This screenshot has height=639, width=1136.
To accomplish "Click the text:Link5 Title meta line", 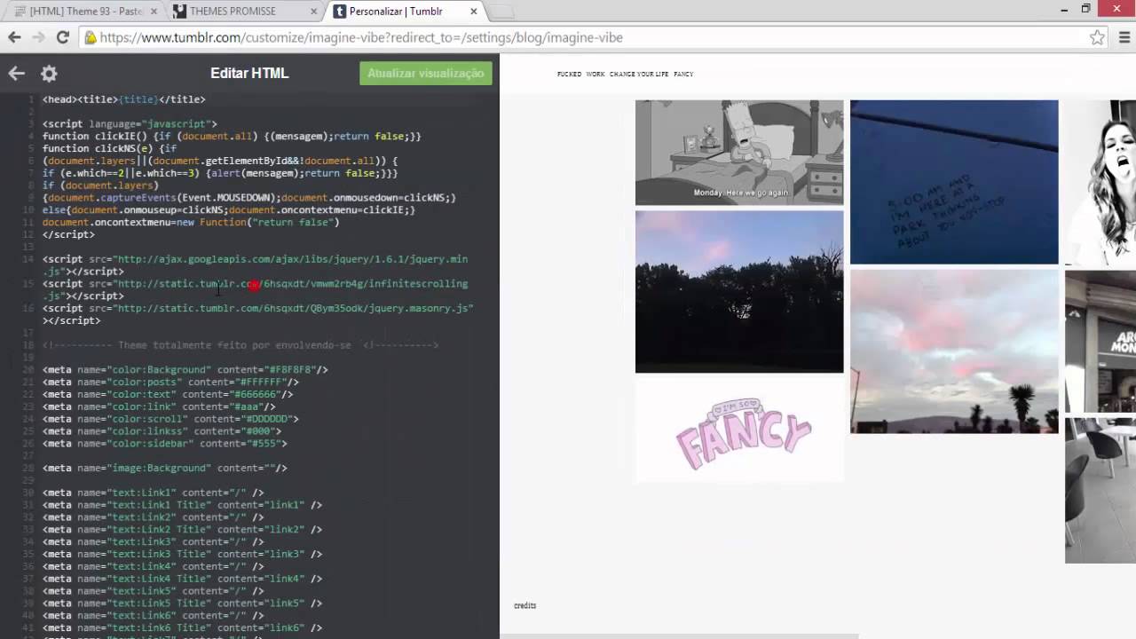I will coord(182,603).
